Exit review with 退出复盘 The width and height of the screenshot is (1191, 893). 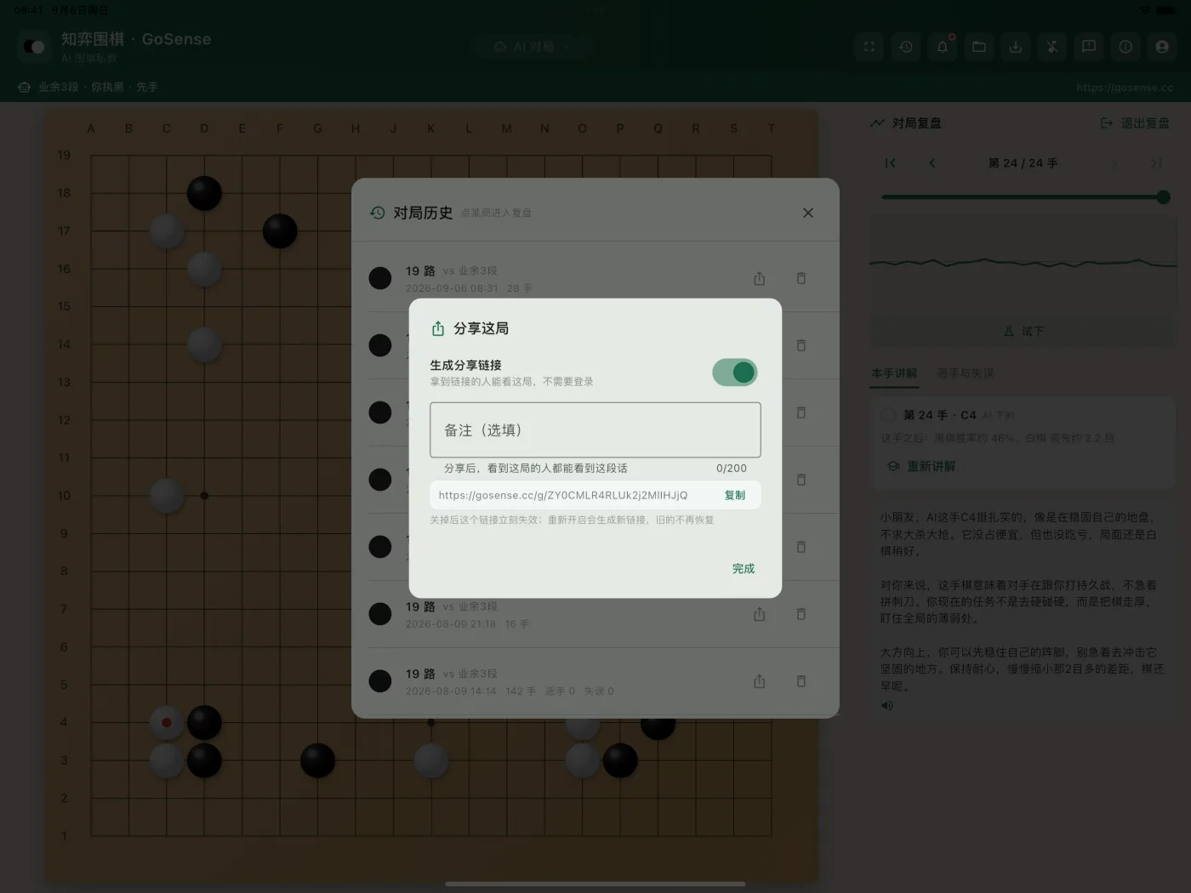coord(1136,123)
